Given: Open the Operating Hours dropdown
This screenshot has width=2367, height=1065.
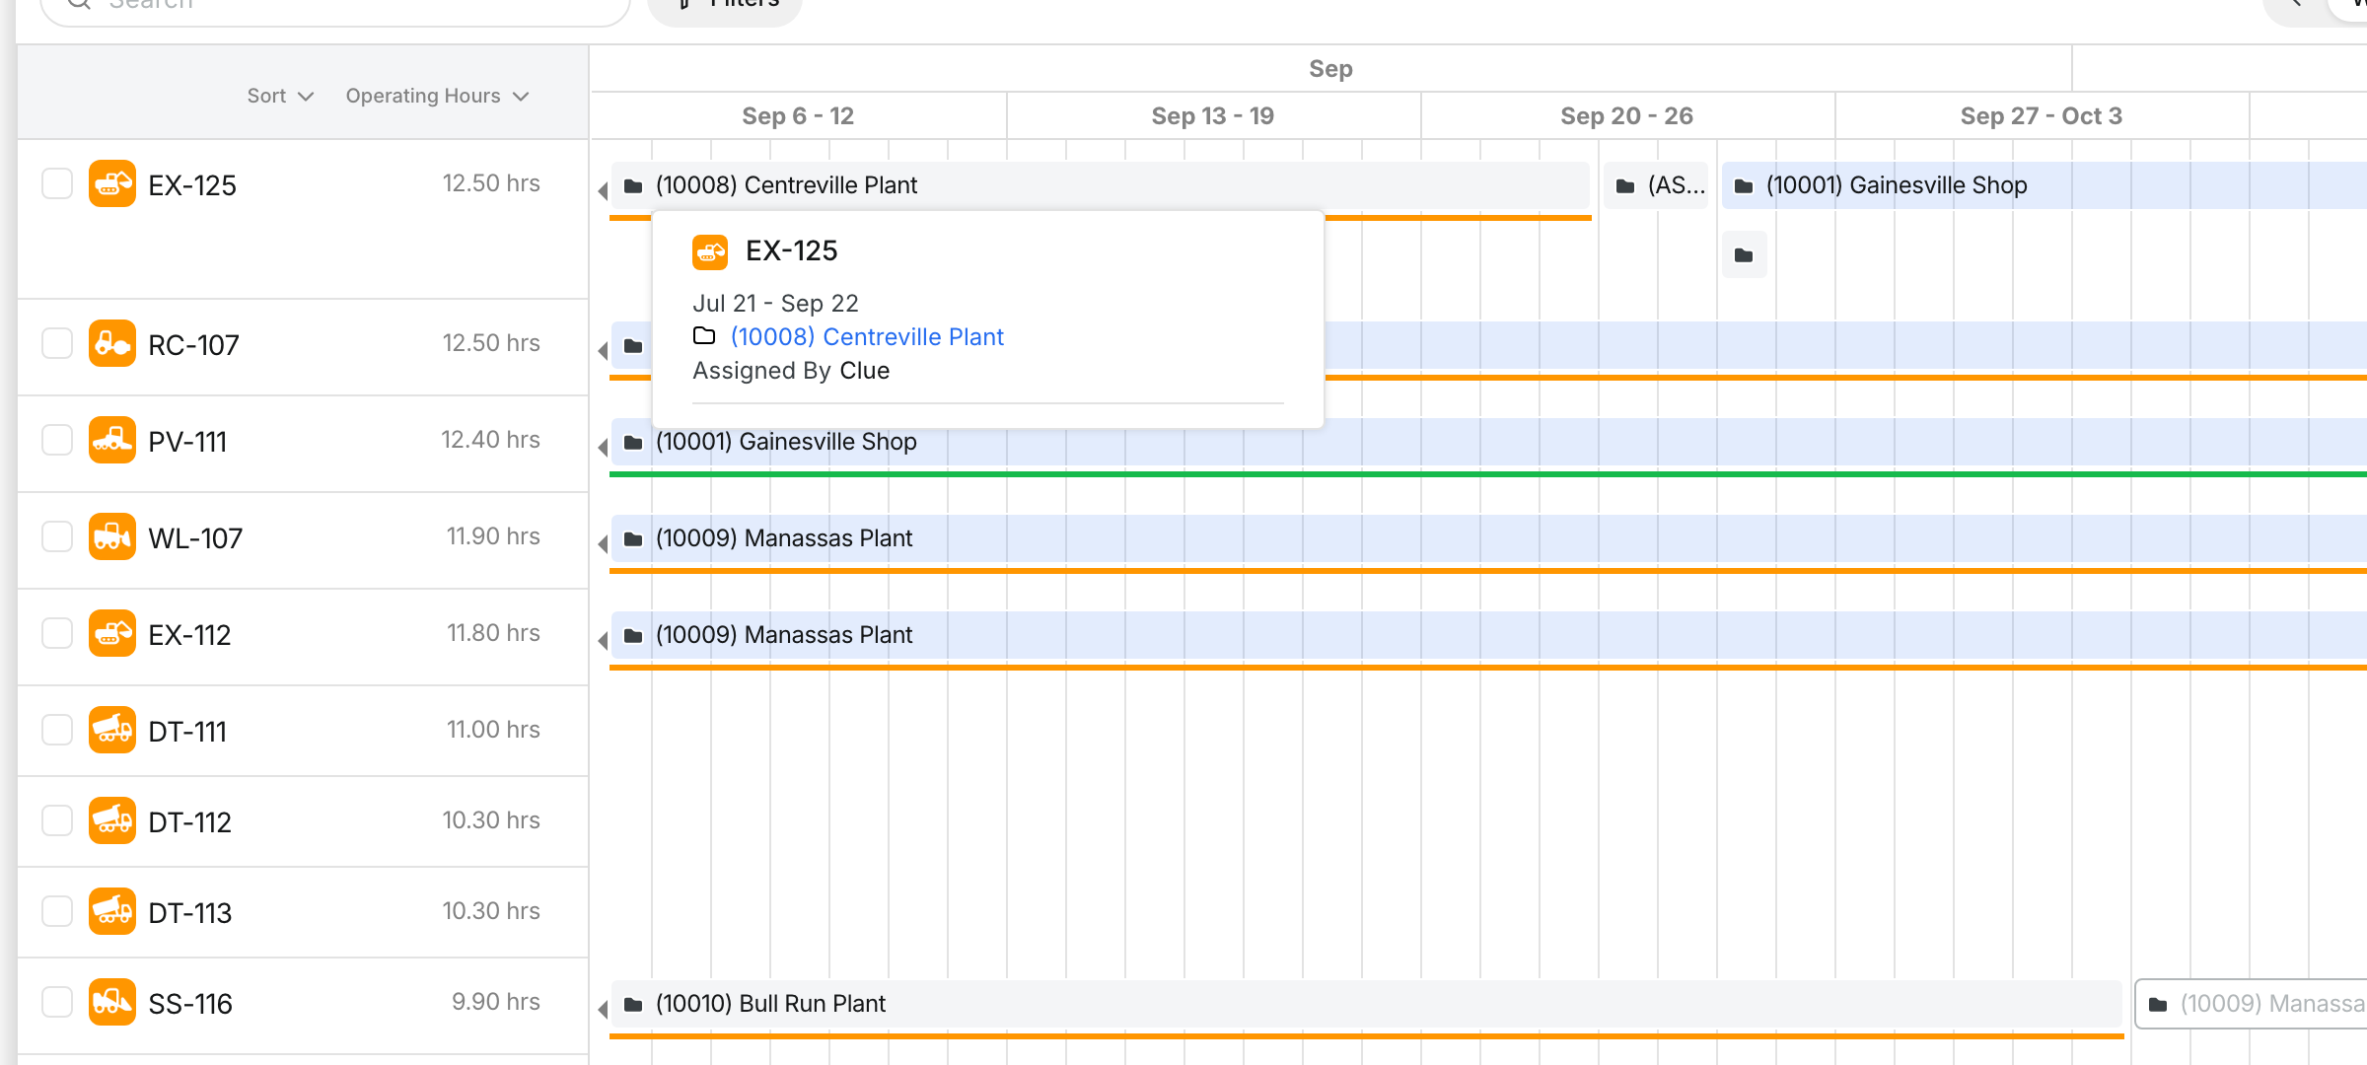Looking at the screenshot, I should point(437,96).
